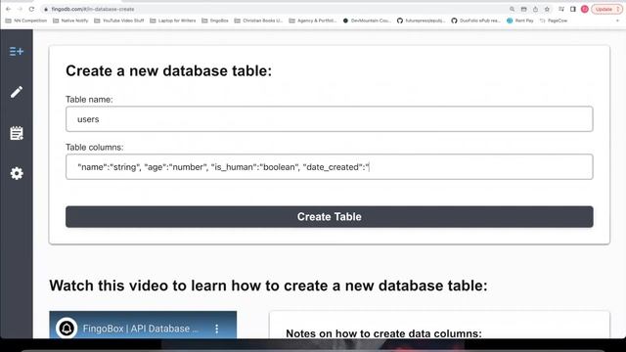Open the add-list icon in the sidebar
Viewport: 626px width, 352px height.
(x=17, y=52)
